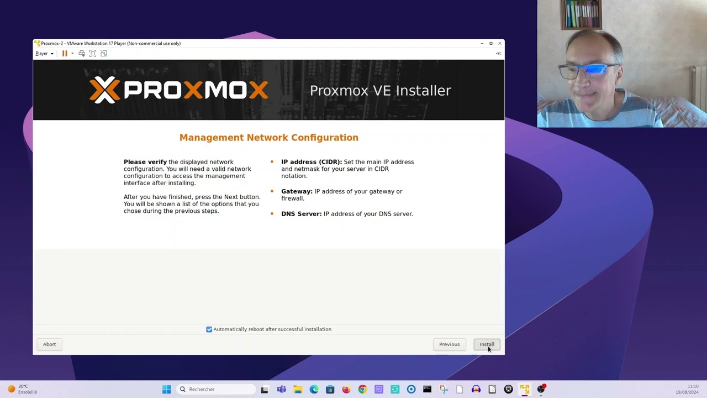707x398 pixels.
Task: Minimize the VMware Player window
Action: click(482, 43)
